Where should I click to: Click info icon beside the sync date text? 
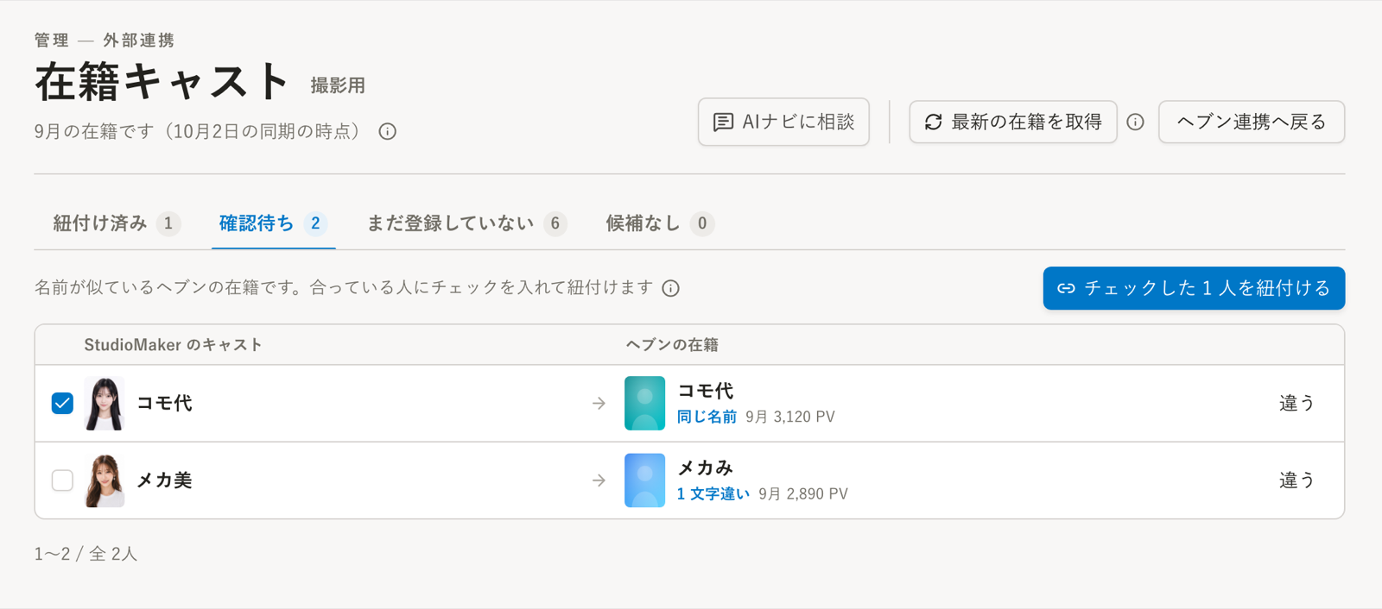(x=388, y=132)
